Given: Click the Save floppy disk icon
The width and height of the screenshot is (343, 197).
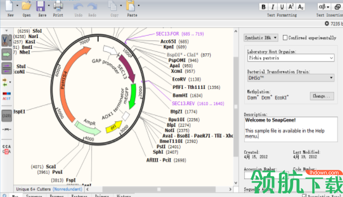Looking at the screenshot, I should coord(41,6).
